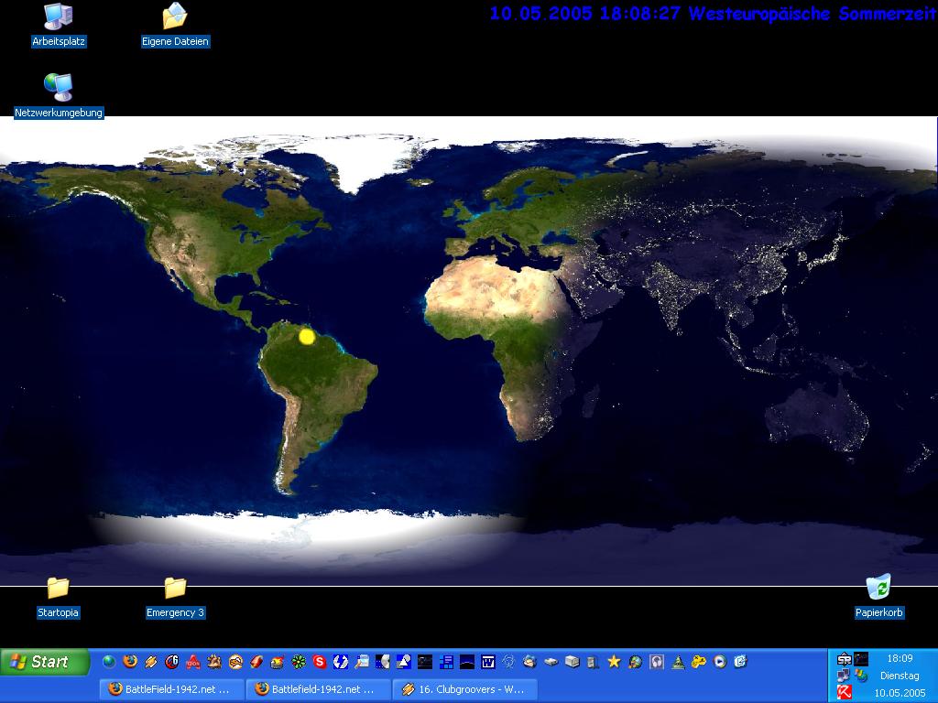The height and width of the screenshot is (703, 938).
Task: Switch to second BattleField-1942.net taskbar window
Action: pos(318,689)
